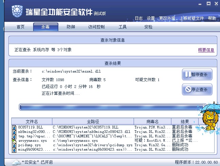Open the 概要信息 summary link
This screenshot has width=220, height=166.
pyautogui.click(x=206, y=50)
